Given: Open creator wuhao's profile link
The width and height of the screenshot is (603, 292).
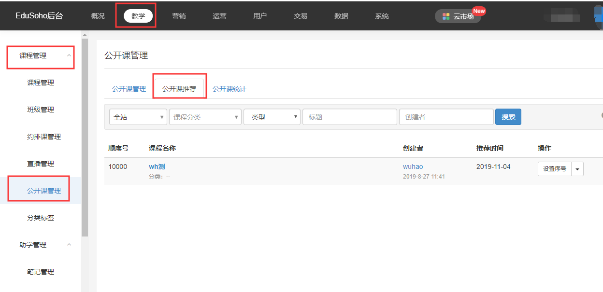Looking at the screenshot, I should click(x=413, y=167).
